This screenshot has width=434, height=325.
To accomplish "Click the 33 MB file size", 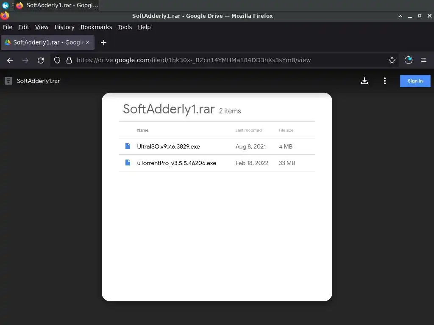I will point(287,163).
